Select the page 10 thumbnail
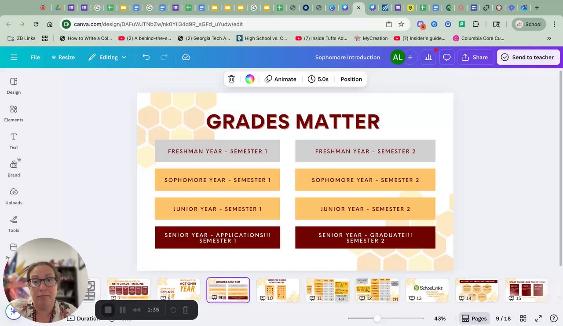This screenshot has height=326, width=563. (278, 290)
